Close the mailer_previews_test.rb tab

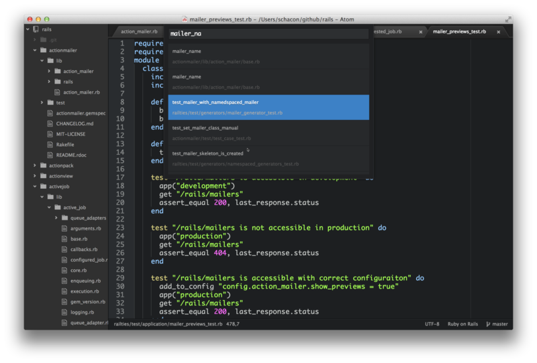point(498,31)
